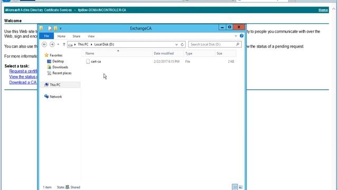The width and height of the screenshot is (338, 190).
Task: Open the Share ribbon tab
Action: click(77, 36)
